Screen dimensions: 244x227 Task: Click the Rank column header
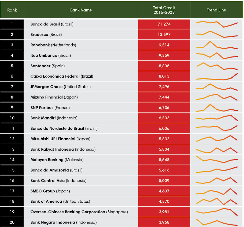click(12, 10)
